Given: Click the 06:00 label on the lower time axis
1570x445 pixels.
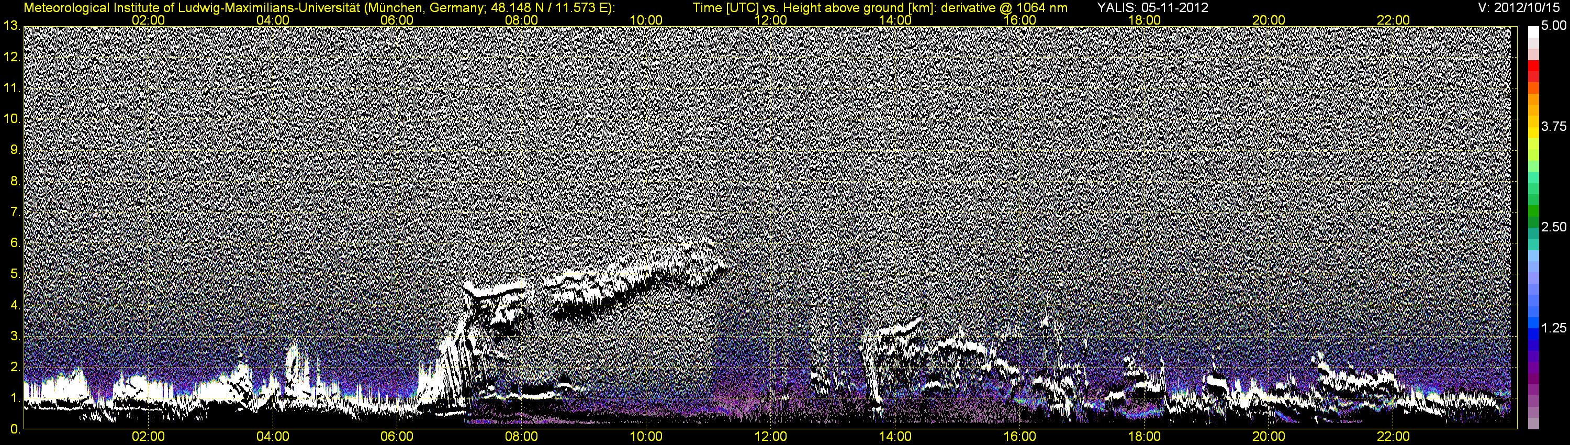Looking at the screenshot, I should pos(397,437).
